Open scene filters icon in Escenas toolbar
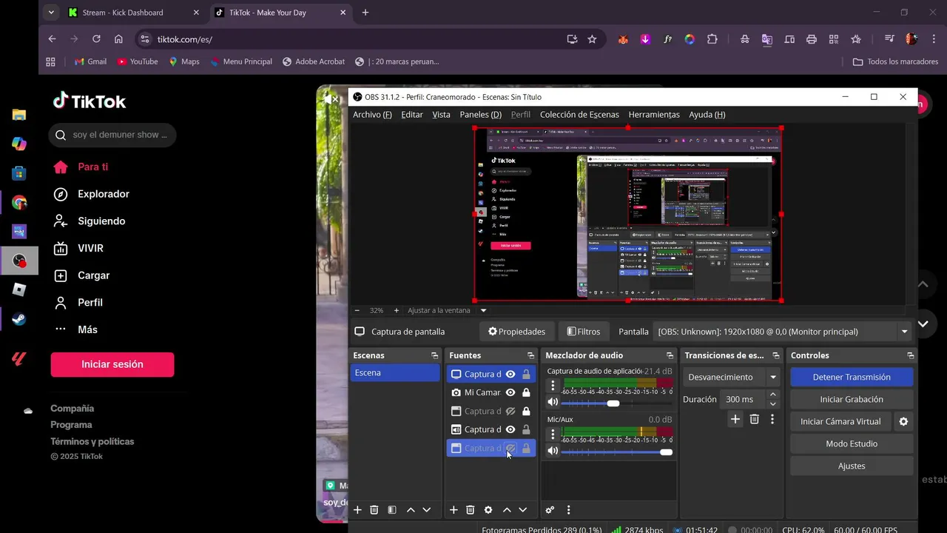Viewport: 947px width, 533px height. coord(392,510)
